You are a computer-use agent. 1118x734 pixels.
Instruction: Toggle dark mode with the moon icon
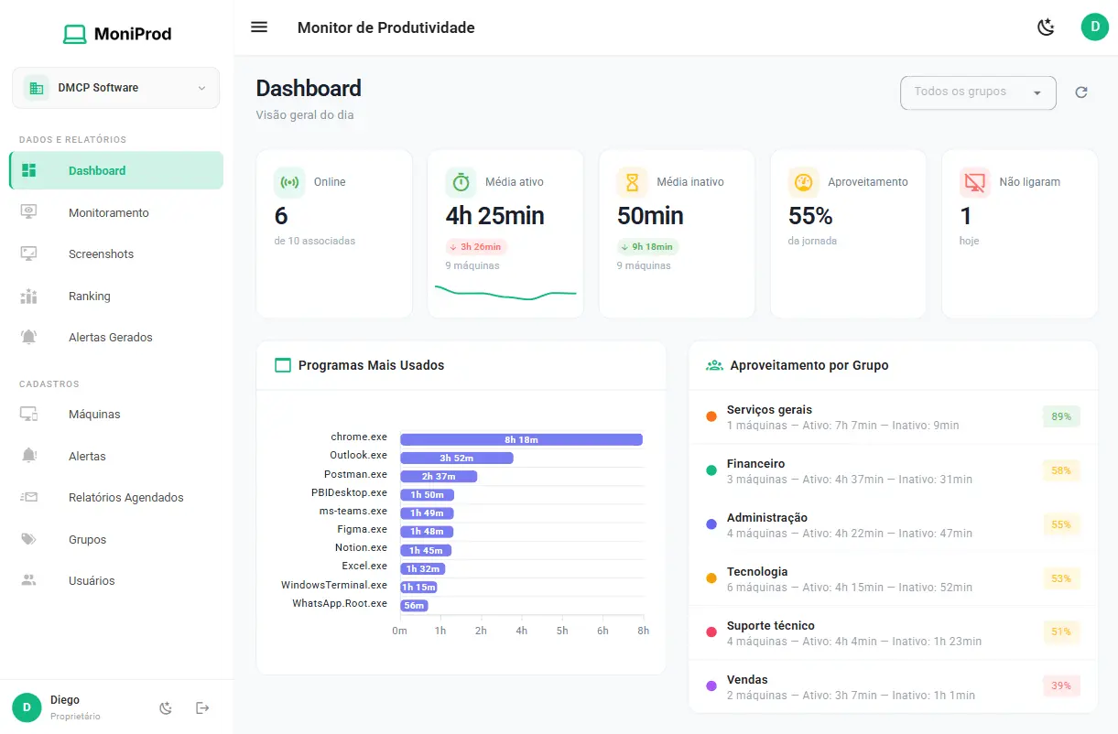[x=1046, y=27]
